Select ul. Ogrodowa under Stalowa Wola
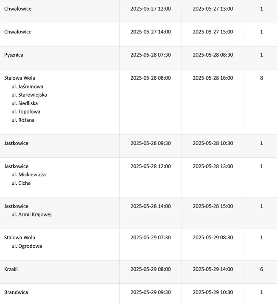The height and width of the screenshot is (305, 277). click(27, 246)
